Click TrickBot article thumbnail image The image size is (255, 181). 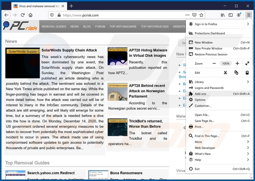tap(117, 127)
